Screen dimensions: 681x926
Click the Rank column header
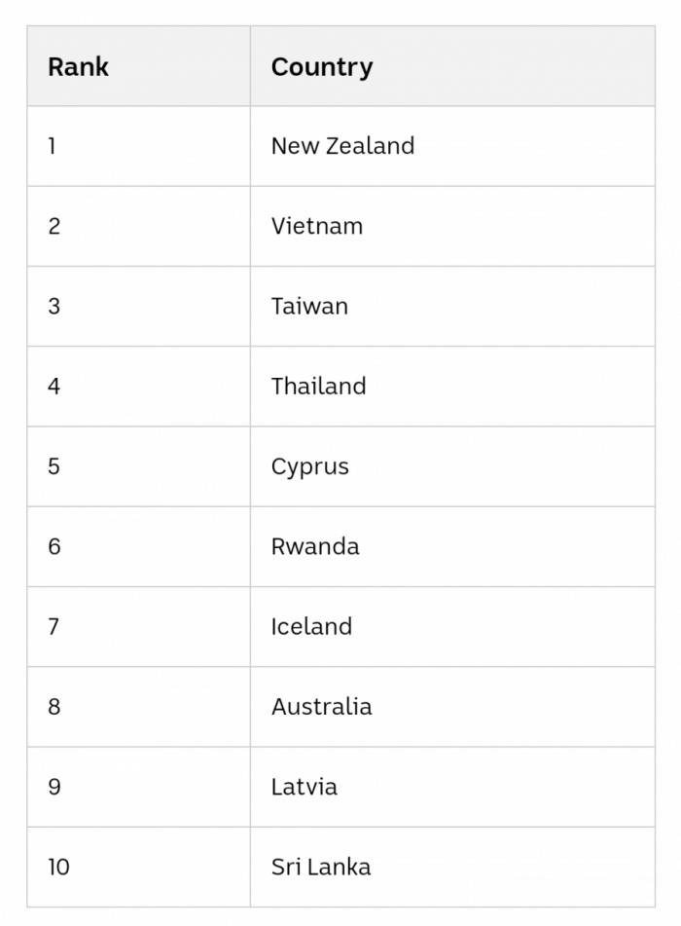click(79, 67)
